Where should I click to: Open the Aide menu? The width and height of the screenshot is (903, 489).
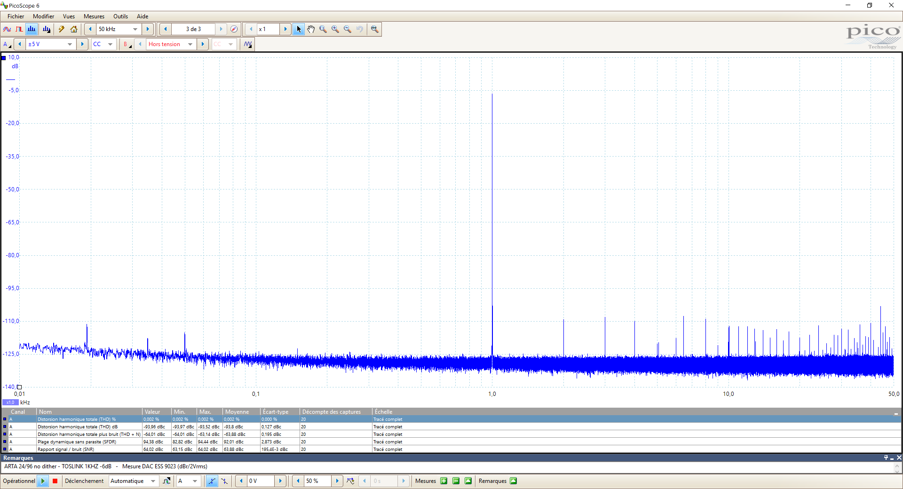pyautogui.click(x=143, y=16)
